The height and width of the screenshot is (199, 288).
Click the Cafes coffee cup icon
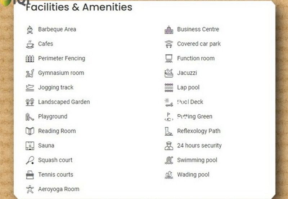30,44
